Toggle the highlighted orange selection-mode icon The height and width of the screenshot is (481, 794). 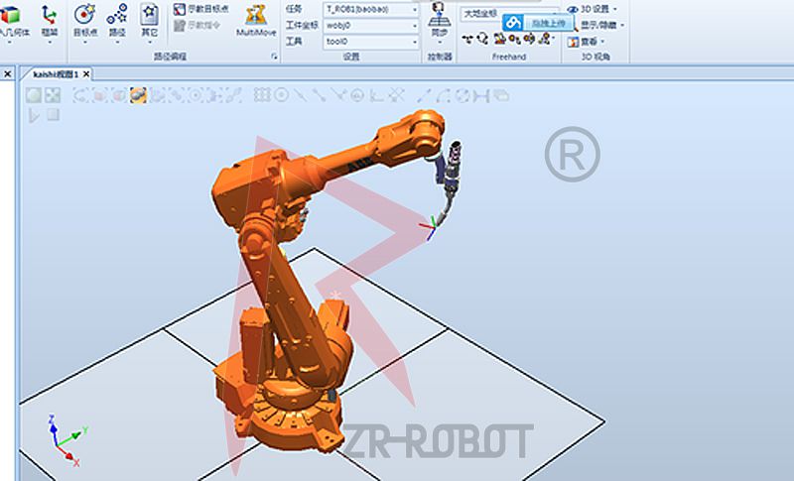[x=139, y=95]
